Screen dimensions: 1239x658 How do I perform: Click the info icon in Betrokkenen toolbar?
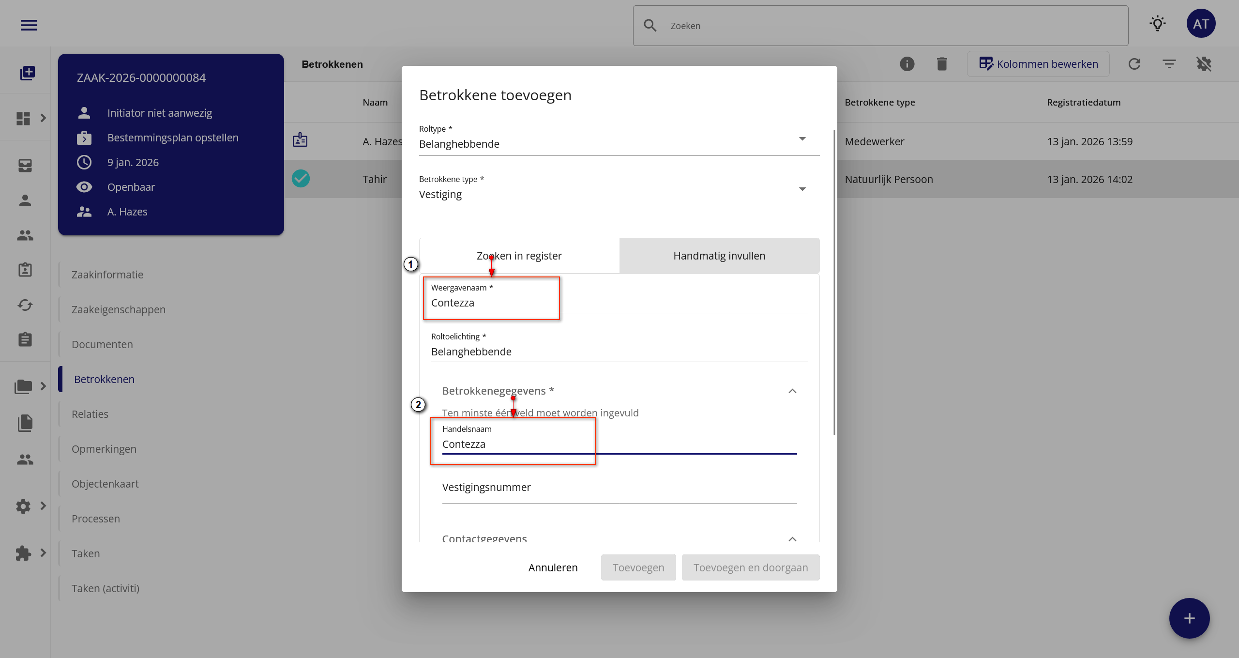(907, 64)
